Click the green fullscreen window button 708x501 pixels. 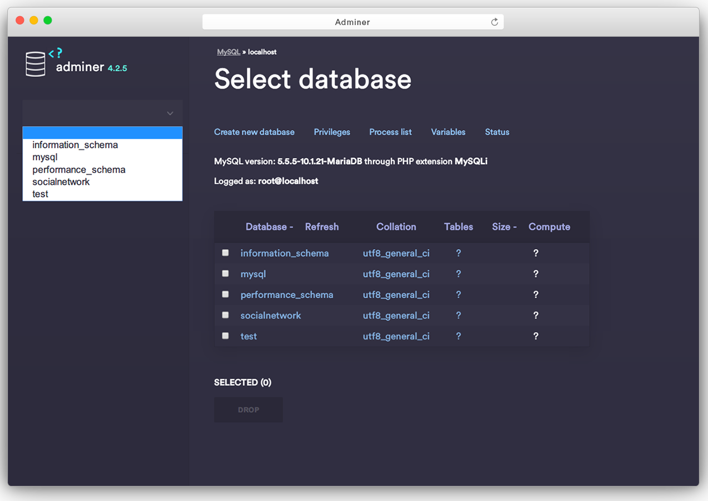click(48, 20)
